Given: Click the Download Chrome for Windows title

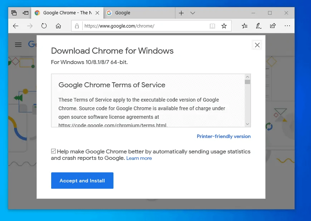Looking at the screenshot, I should pyautogui.click(x=112, y=51).
